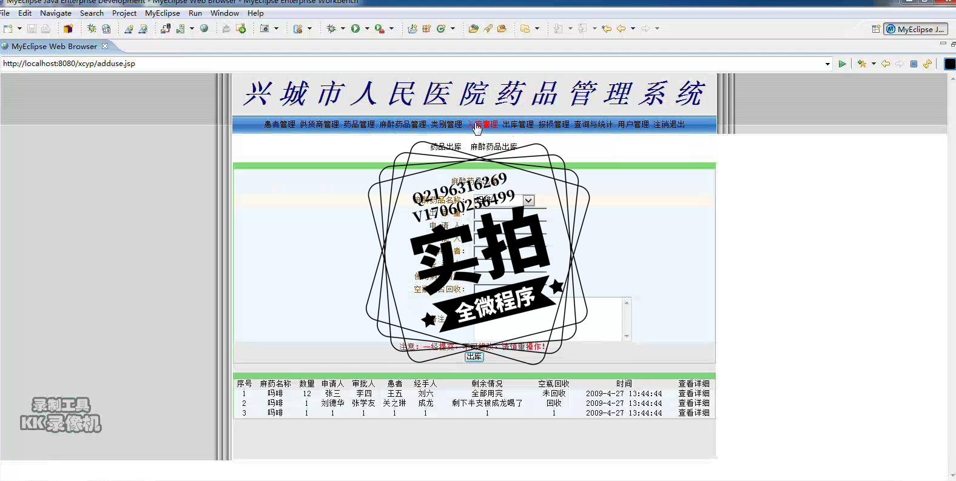The height and width of the screenshot is (481, 956).
Task: Open the URL history dropdown
Action: coord(827,64)
